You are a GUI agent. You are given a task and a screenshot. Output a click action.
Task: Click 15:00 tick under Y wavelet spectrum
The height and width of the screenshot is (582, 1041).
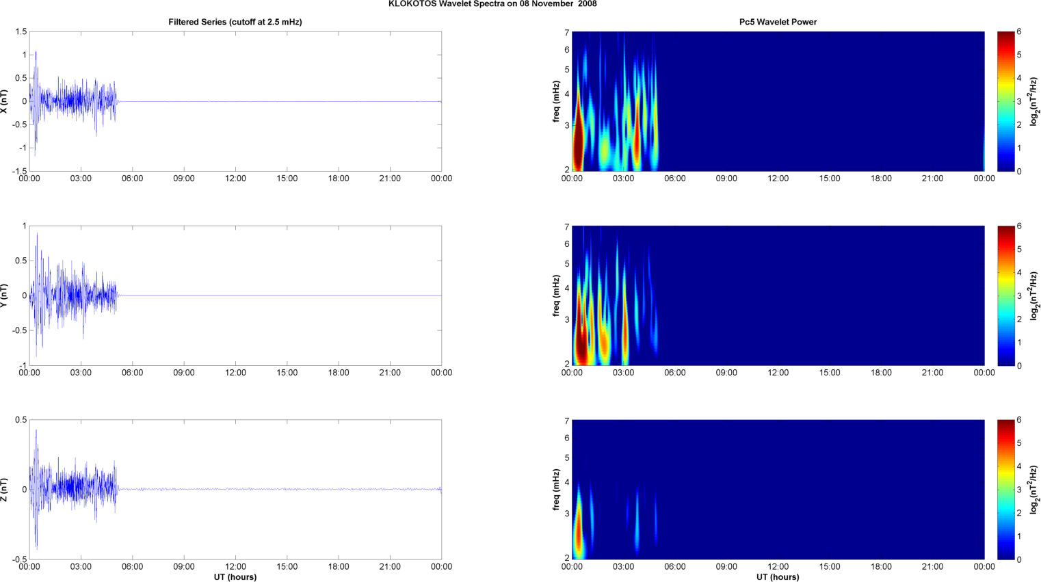point(830,373)
